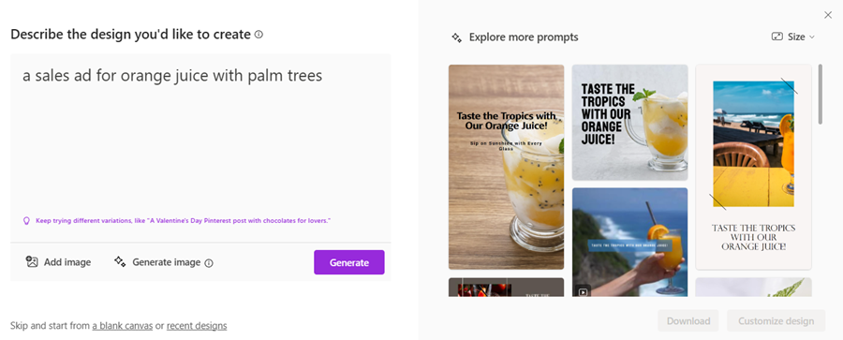The width and height of the screenshot is (843, 340).
Task: Expand the Size dropdown chevron
Action: point(812,37)
